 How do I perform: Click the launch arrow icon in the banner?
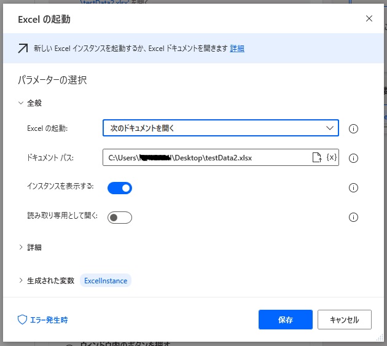23,49
